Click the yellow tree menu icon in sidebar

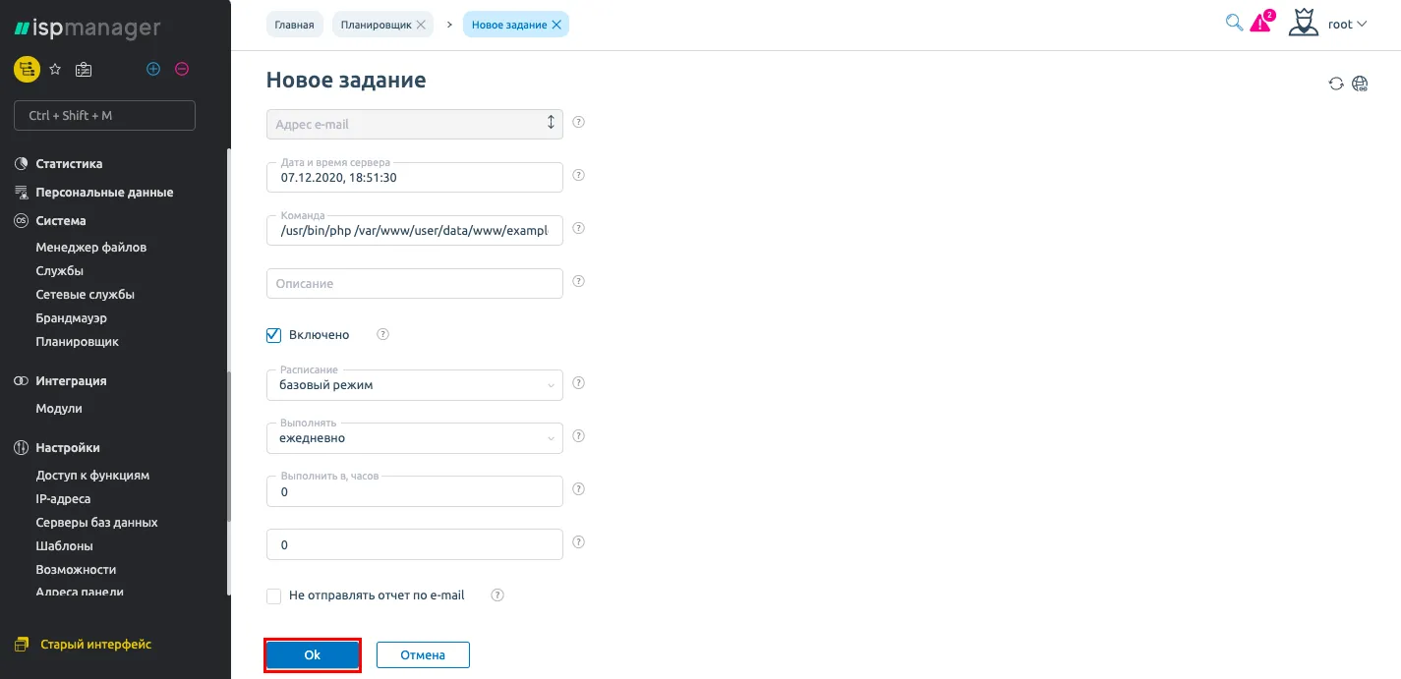click(27, 69)
